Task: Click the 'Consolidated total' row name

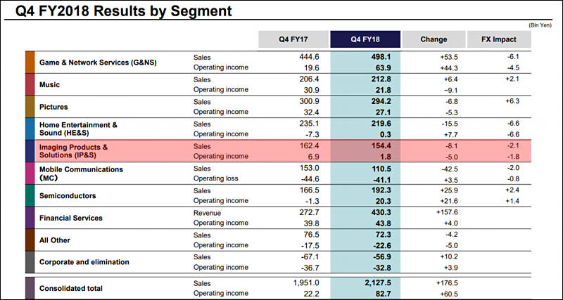Action: click(71, 288)
